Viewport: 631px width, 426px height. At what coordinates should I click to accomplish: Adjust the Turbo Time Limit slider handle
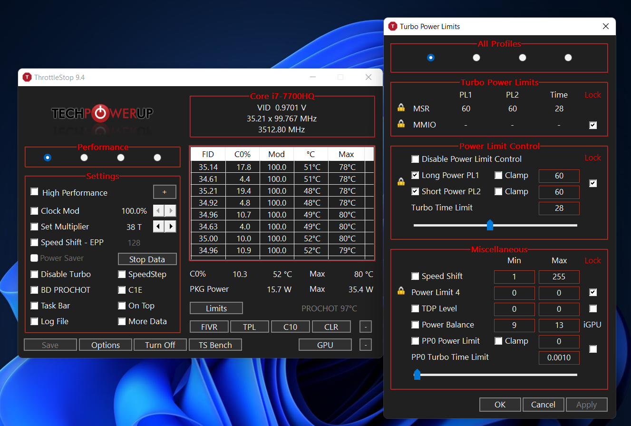click(x=490, y=225)
